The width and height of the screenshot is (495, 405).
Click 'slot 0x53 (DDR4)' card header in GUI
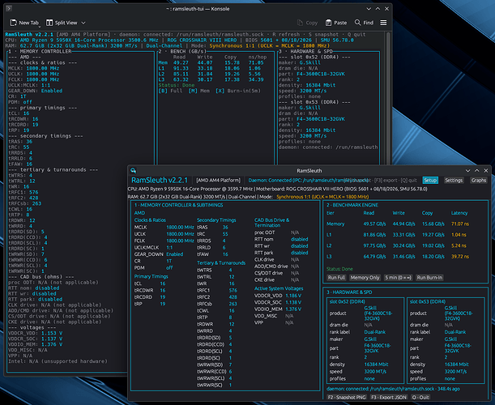pyautogui.click(x=428, y=301)
